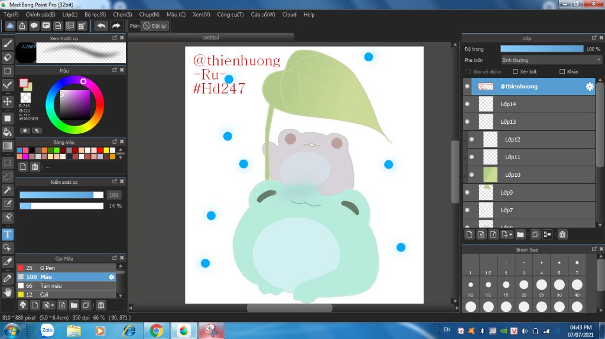
Task: Select the Hand pan tool
Action: click(8, 292)
